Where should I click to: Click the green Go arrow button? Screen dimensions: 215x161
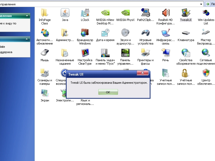click(207, 4)
